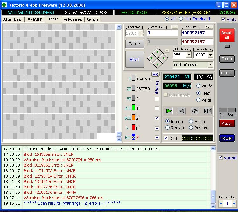Click the up arrow on the diamond navigation pad

tap(157, 52)
